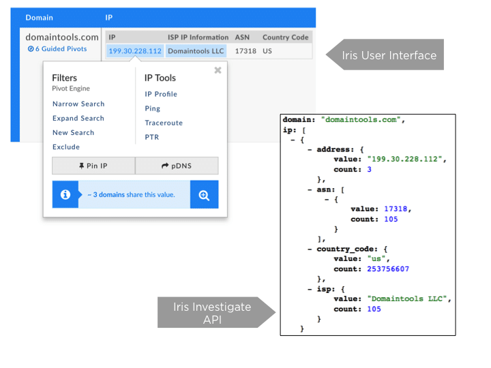The width and height of the screenshot is (491, 368).
Task: Click the Pin IP button
Action: 93,166
